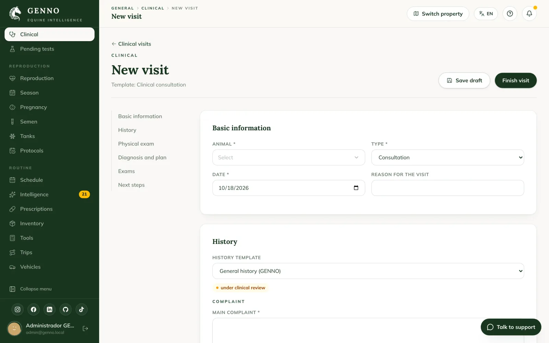Open Prescriptions sidebar item
549x343 pixels.
pyautogui.click(x=49, y=209)
